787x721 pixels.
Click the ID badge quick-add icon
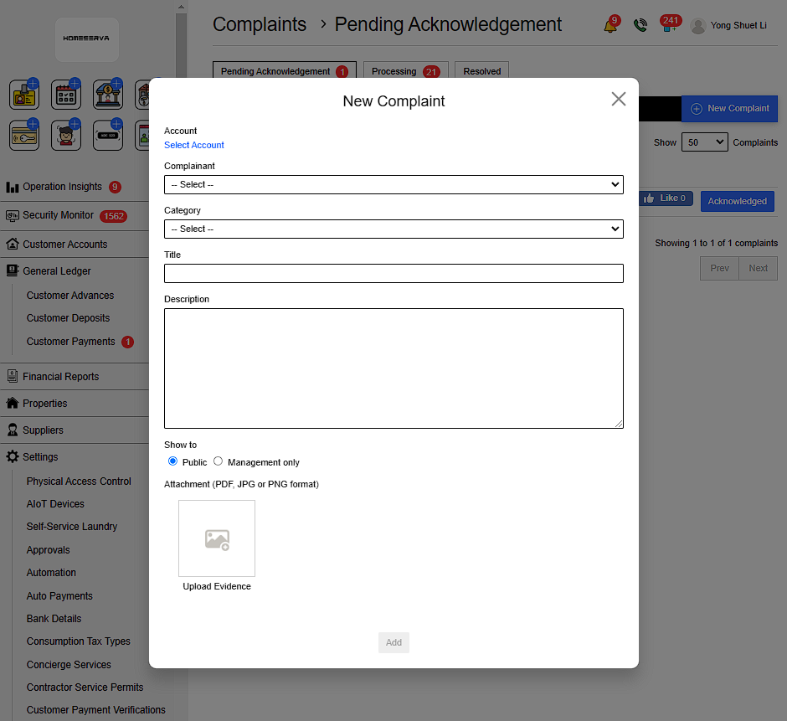tap(24, 95)
